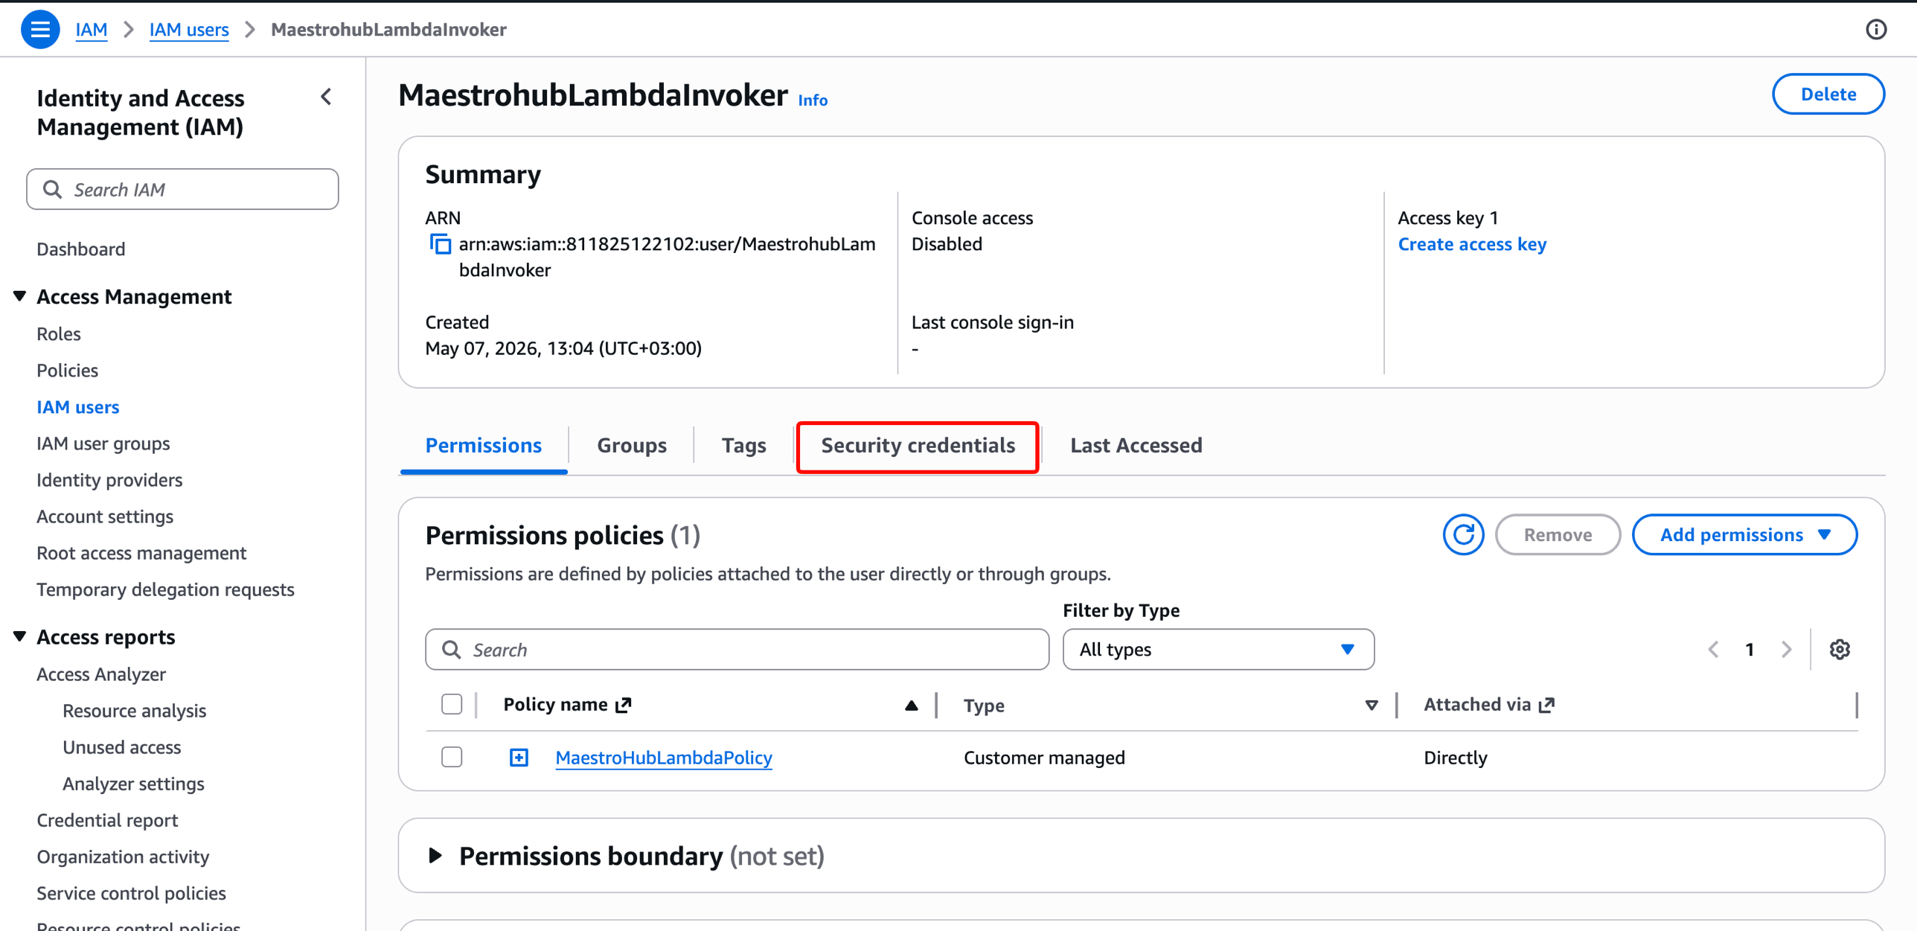Click Create access key link

pyautogui.click(x=1471, y=244)
